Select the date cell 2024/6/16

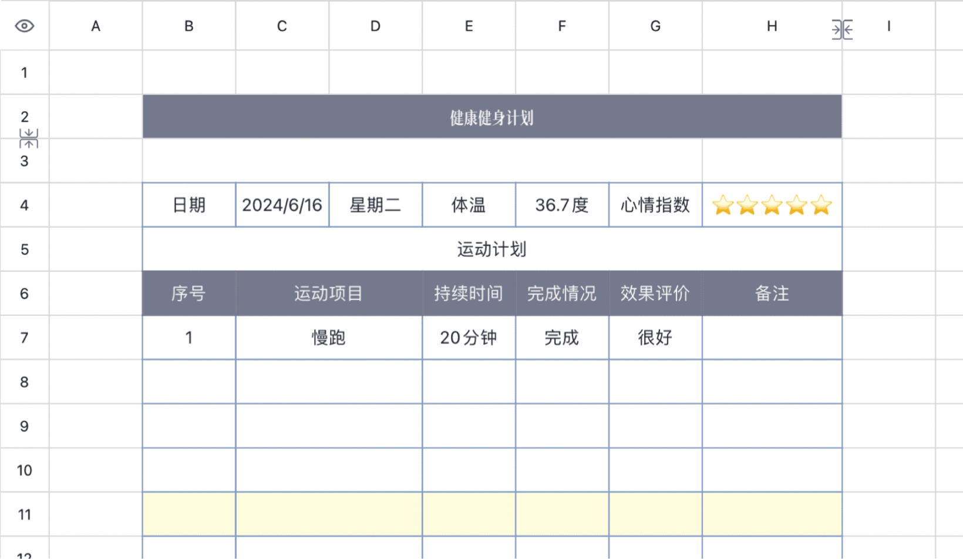click(282, 205)
